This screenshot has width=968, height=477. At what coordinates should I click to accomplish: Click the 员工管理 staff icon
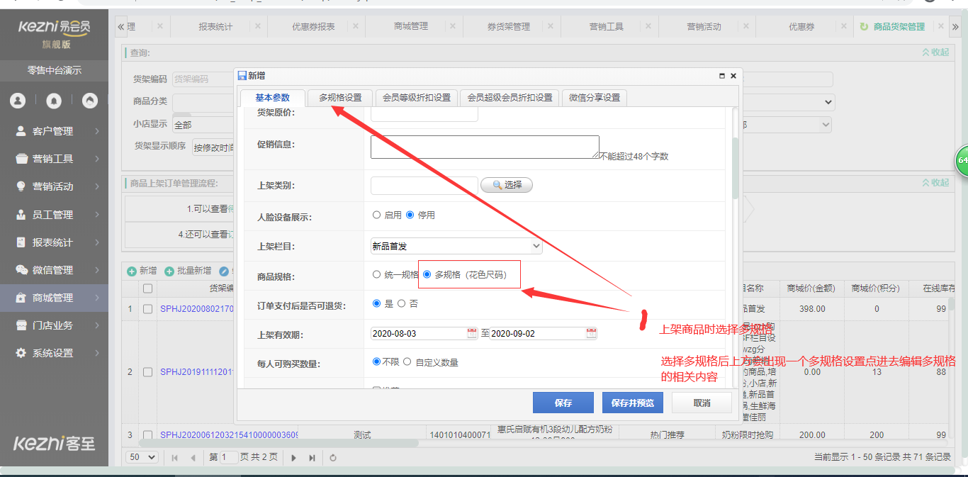click(x=21, y=215)
